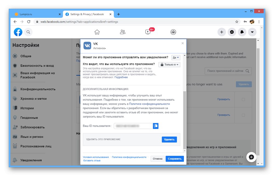Viewport: 274px width, 176px height.
Task: Open Chrome three-dot menu
Action: [x=259, y=22]
